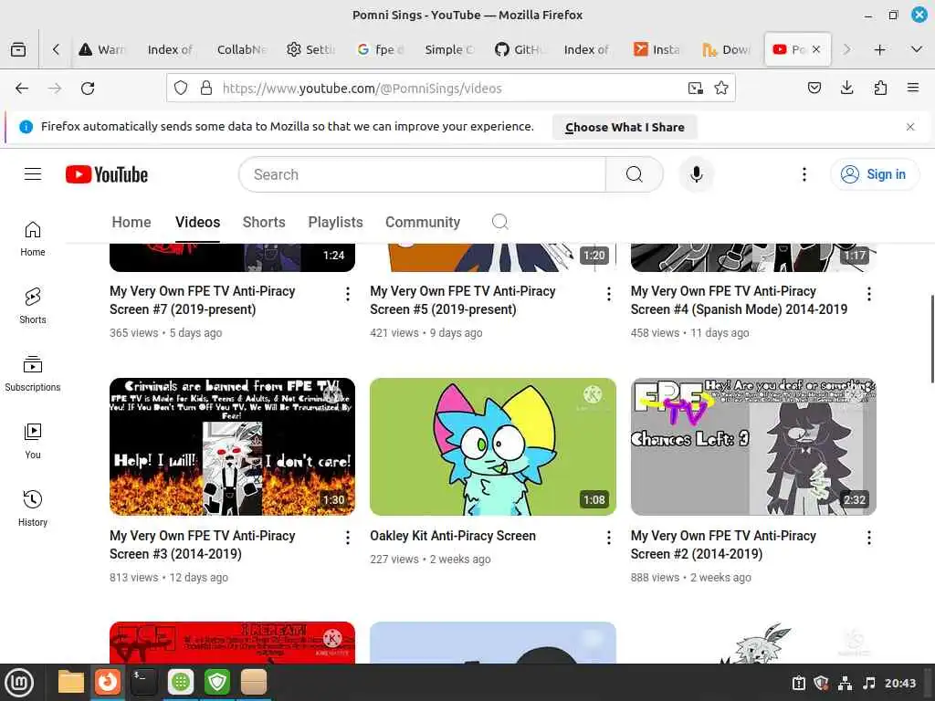935x701 pixels.
Task: Click the Oakley Kit green thumbnail
Action: [x=492, y=446]
